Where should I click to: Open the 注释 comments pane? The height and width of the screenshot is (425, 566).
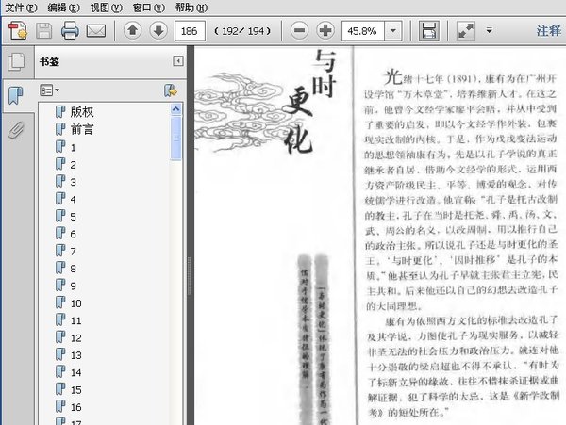tap(548, 31)
